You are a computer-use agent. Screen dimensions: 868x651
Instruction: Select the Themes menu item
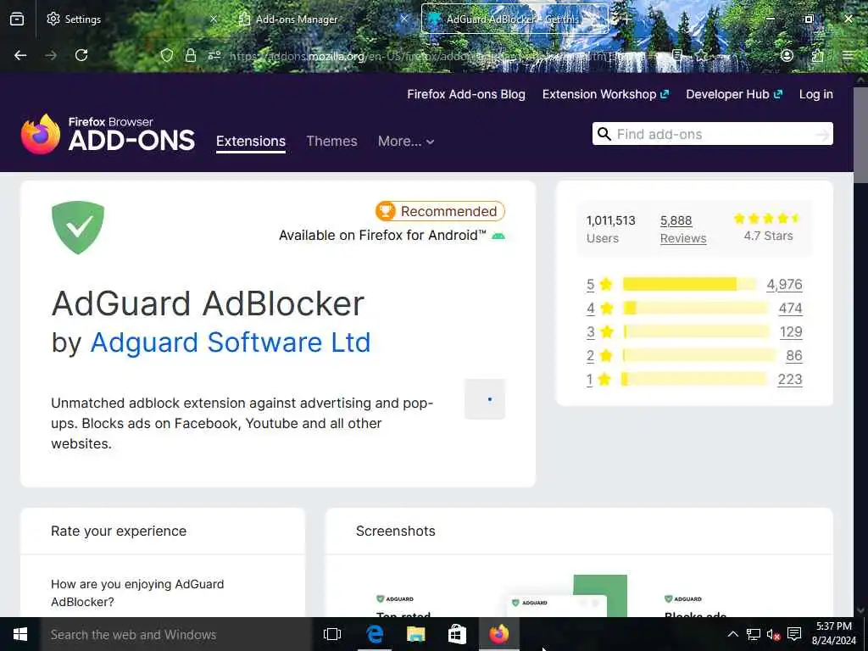coord(331,142)
